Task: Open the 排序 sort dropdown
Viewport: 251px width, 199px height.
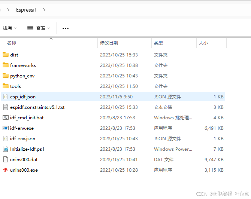Action: 10,28
